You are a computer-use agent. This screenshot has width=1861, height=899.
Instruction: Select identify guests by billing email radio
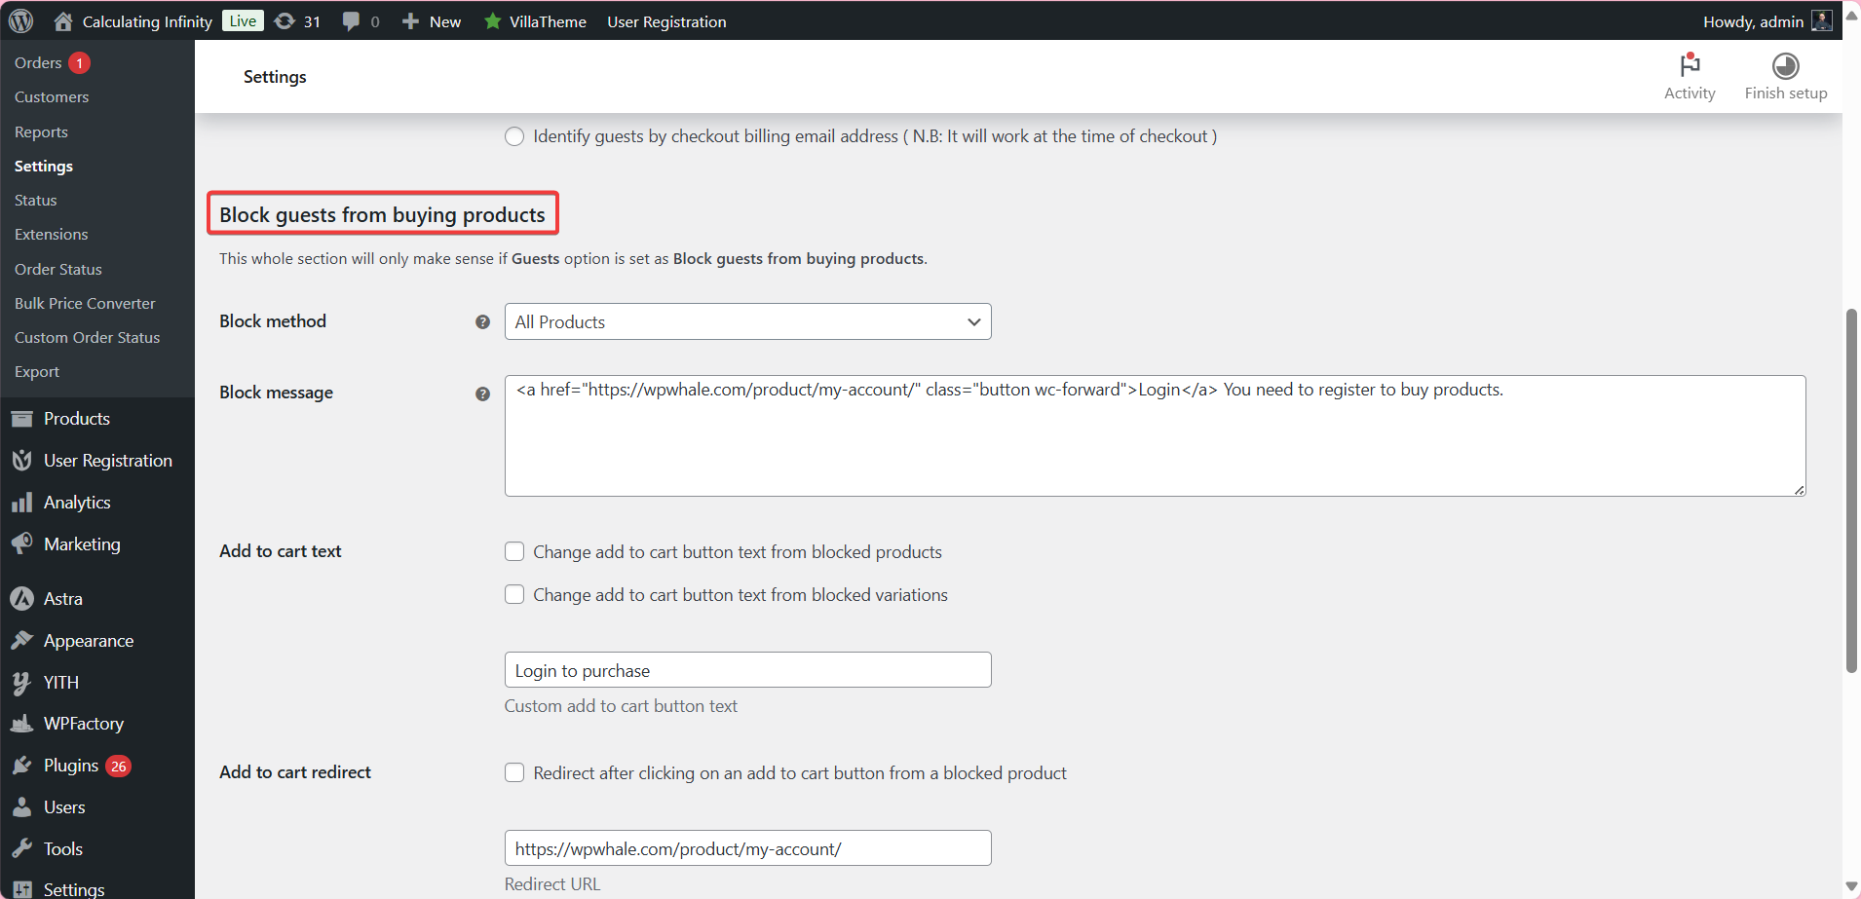tap(514, 136)
